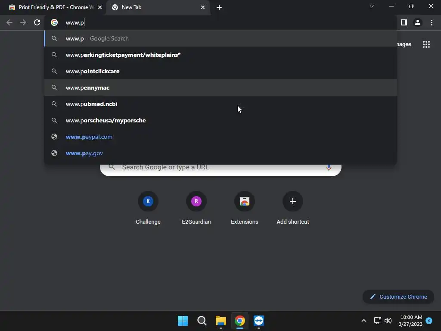Image resolution: width=441 pixels, height=331 pixels.
Task: Open the www.pay.gov suggestion
Action: pyautogui.click(x=220, y=153)
